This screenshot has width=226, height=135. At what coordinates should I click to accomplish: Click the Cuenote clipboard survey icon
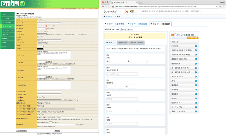126,12
